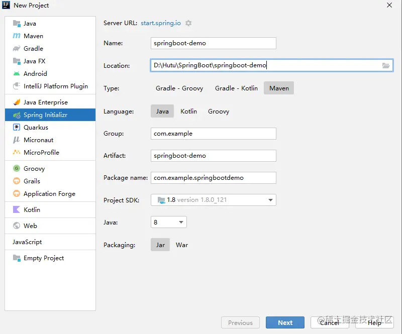This screenshot has width=402, height=334.
Task: Click the Java project type icon
Action: 17,23
